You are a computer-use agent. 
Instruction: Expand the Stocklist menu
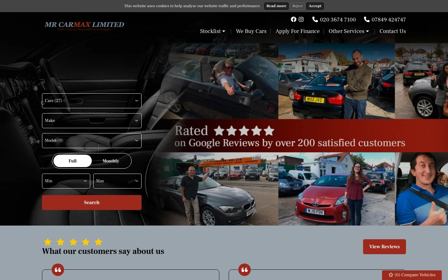pyautogui.click(x=212, y=31)
